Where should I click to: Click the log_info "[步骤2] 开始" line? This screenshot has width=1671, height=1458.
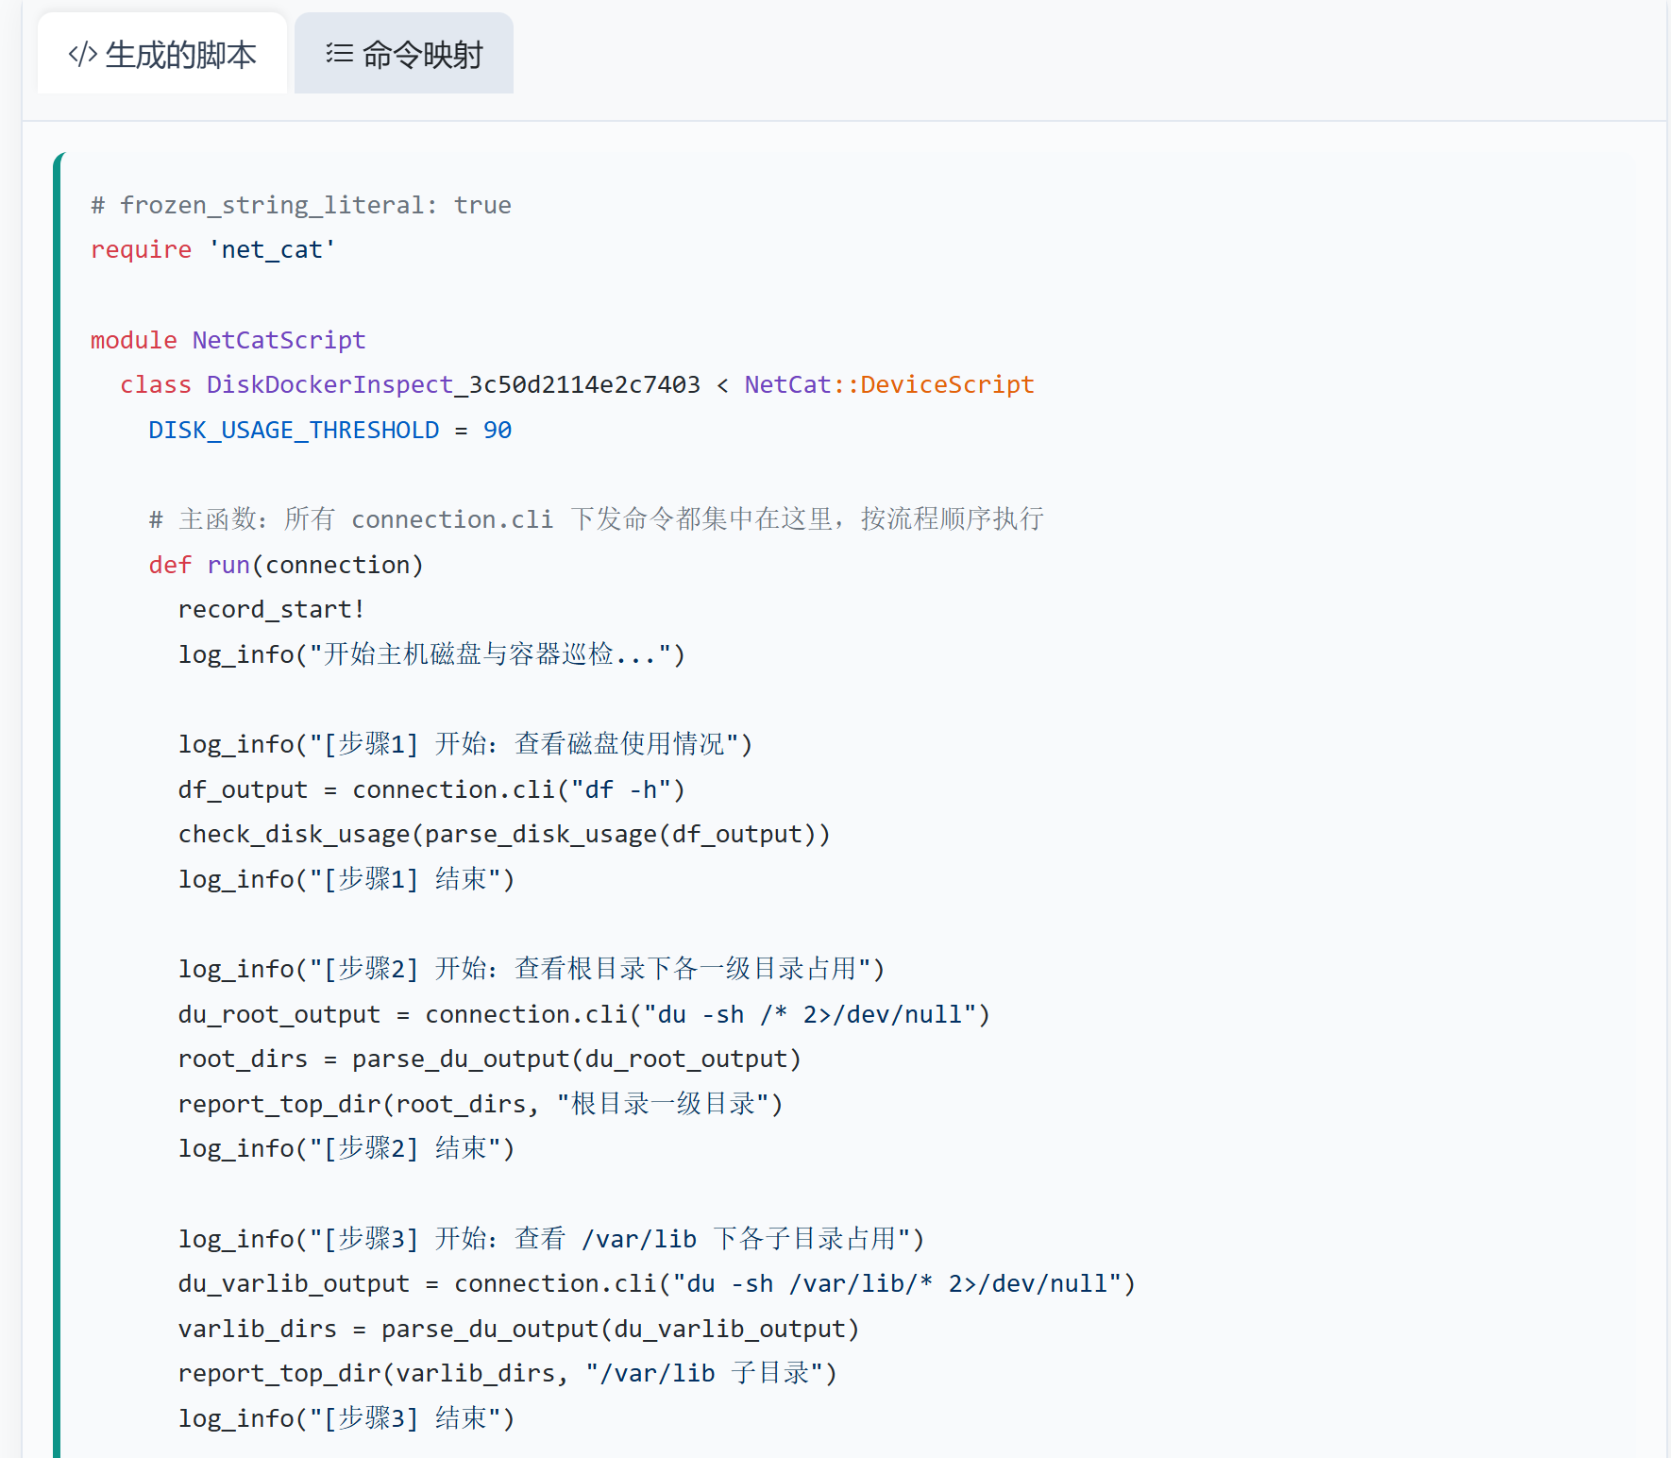[532, 969]
